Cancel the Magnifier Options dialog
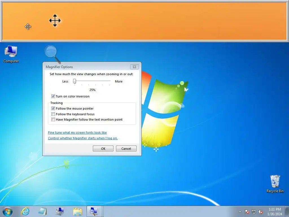This screenshot has width=289, height=217. [126, 149]
